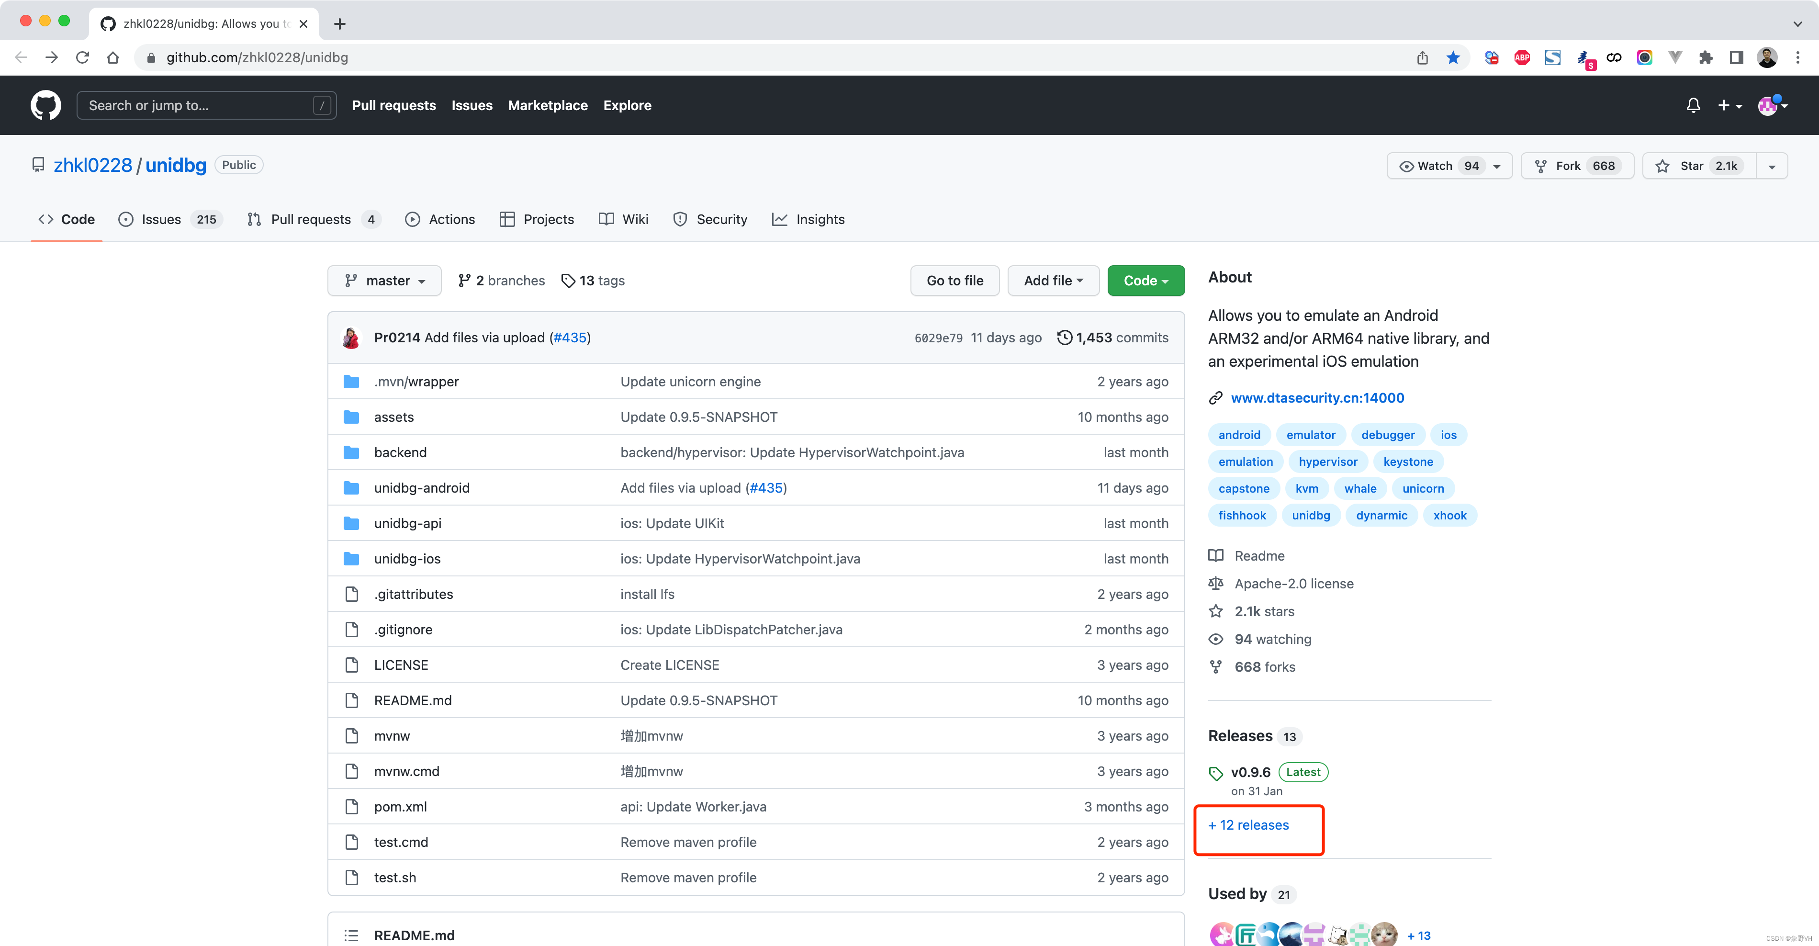This screenshot has height=946, width=1819.
Task: Switch to the Actions tab
Action: pos(440,219)
